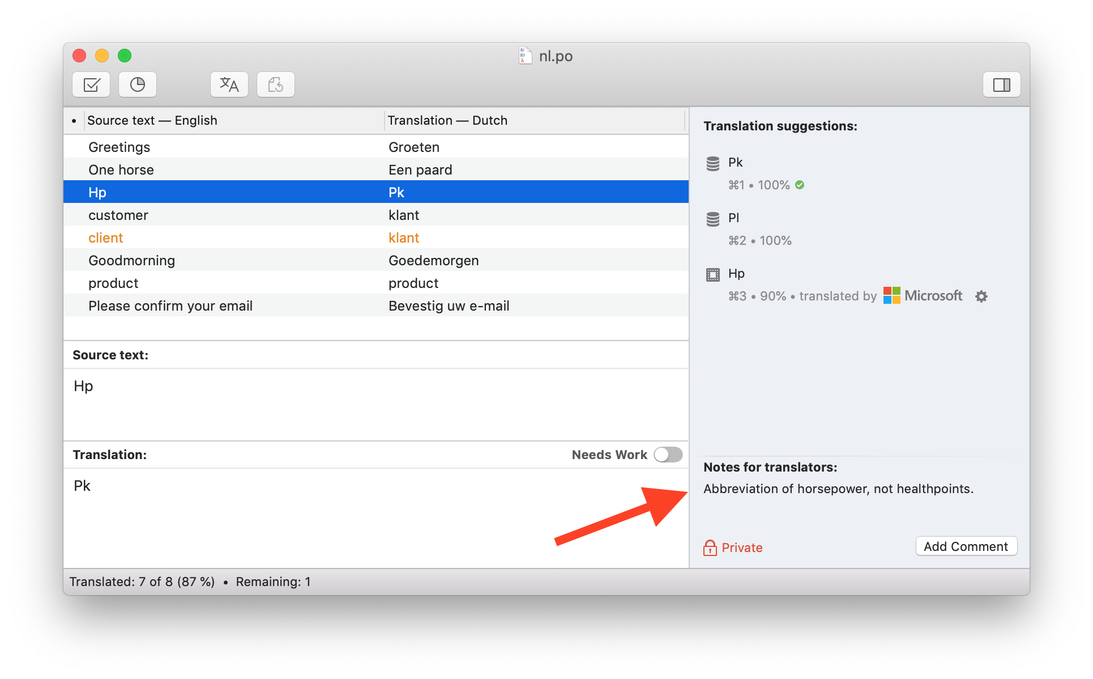
Task: Click the Goedemorgen translation cell
Action: pos(434,260)
